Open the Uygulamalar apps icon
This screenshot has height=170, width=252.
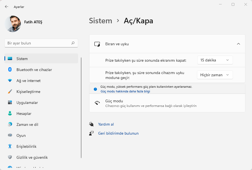coord(10,103)
